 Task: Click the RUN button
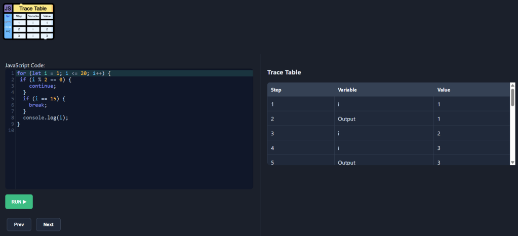pyautogui.click(x=19, y=202)
